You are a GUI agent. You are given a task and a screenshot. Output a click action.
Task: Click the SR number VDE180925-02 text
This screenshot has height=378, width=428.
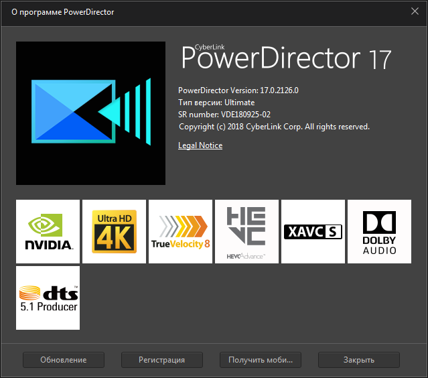[224, 115]
